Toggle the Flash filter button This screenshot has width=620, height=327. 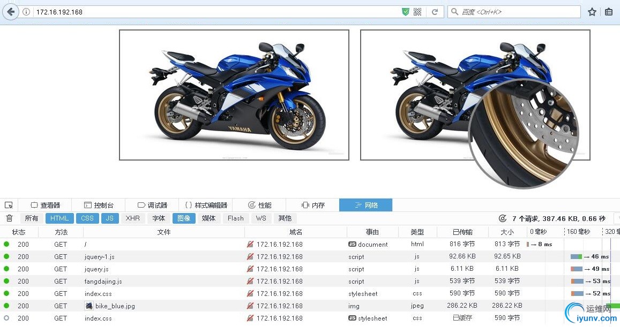(236, 218)
